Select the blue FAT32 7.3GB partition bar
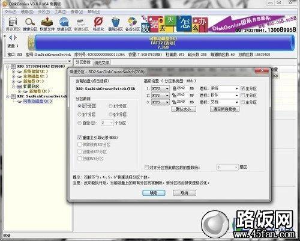Image resolution: width=300 pixels, height=241 pixels. (x=164, y=43)
